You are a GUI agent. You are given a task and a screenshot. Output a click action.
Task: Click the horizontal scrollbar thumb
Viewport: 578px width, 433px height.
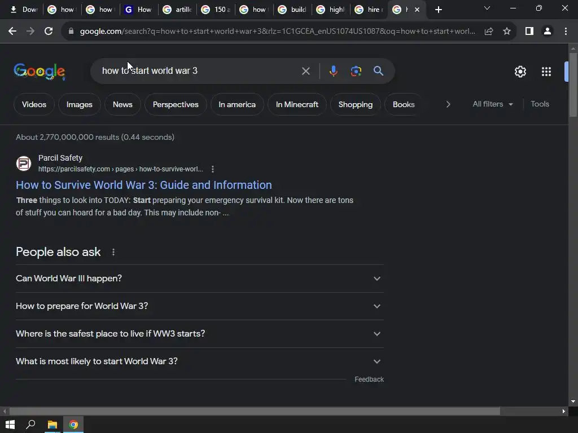tap(255, 411)
